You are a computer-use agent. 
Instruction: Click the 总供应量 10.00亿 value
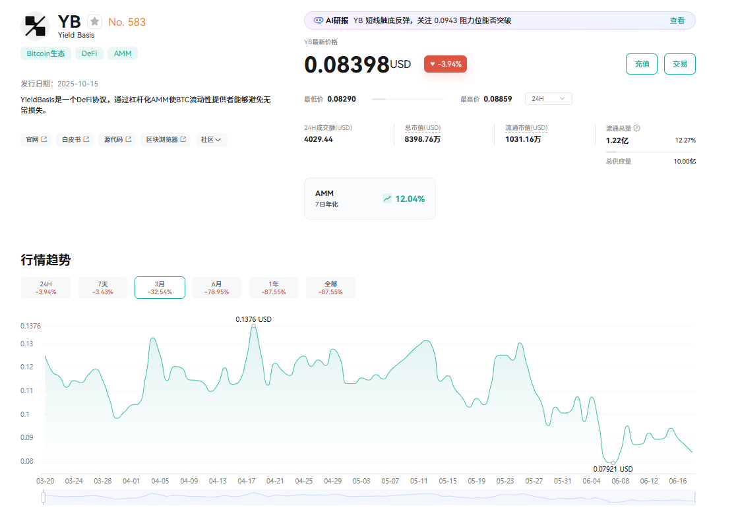pos(685,162)
